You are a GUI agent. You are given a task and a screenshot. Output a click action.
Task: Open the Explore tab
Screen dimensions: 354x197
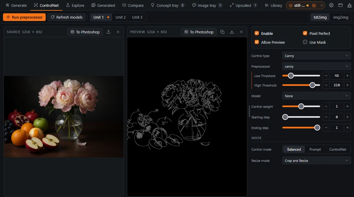click(75, 5)
